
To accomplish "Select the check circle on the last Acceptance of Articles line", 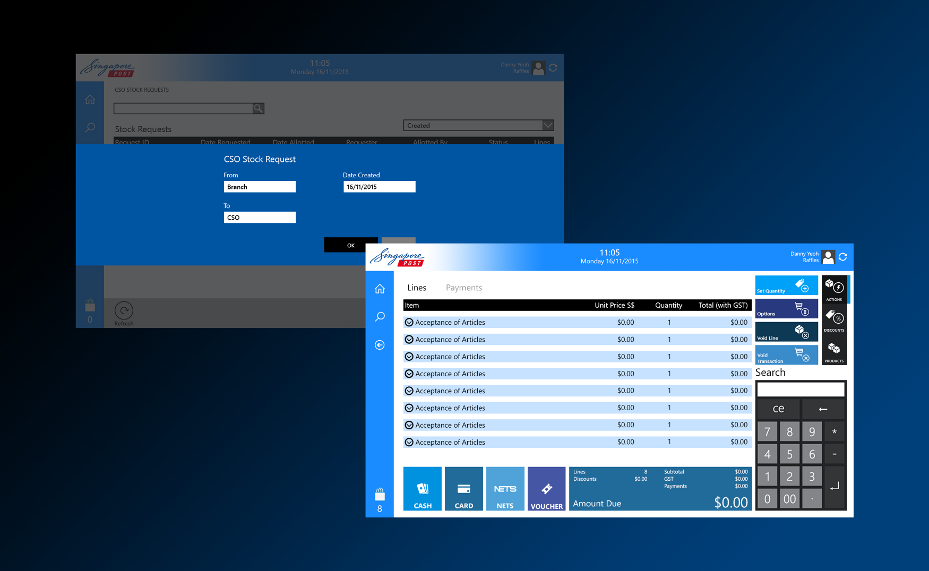I will point(409,442).
